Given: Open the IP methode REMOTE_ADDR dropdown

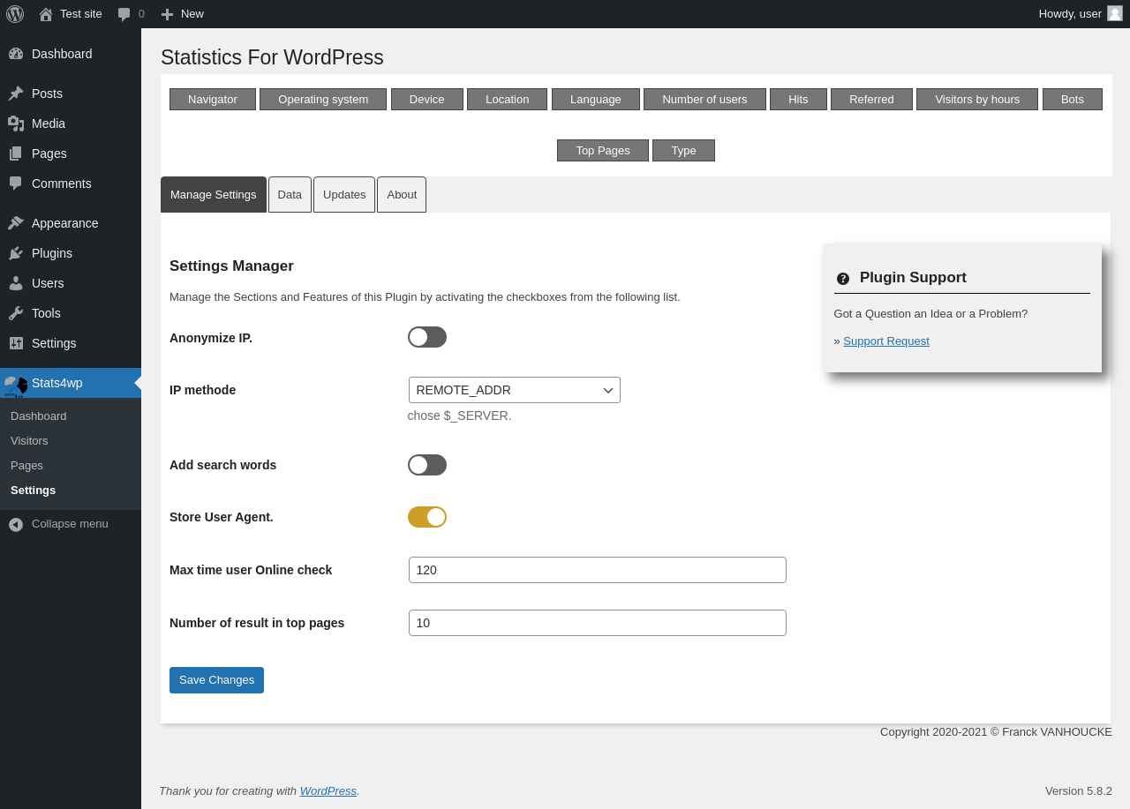Looking at the screenshot, I should click(515, 390).
